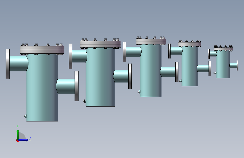Click the drain plug on the largest strainer
This screenshot has width=244, height=158.
coord(25,116)
